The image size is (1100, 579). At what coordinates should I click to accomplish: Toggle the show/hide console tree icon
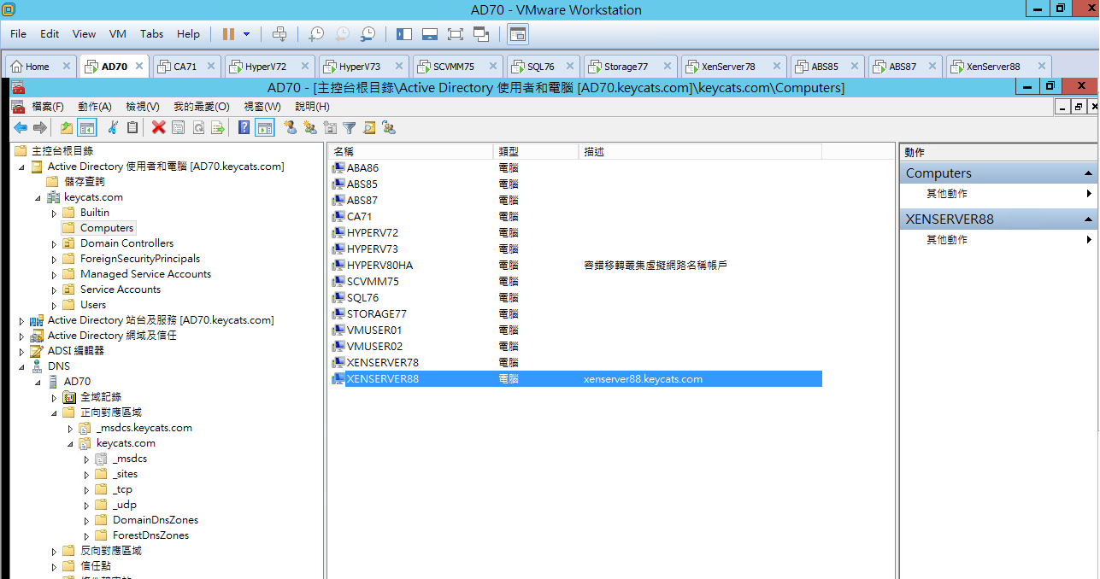(86, 128)
